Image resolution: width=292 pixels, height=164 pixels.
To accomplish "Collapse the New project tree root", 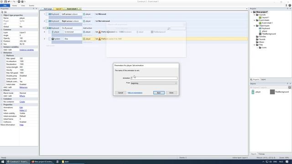I will 251,12.
